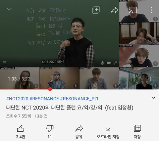Tap the microphone icon on JAEHYUN tile
Viewport: 159px width, 141px height.
(x=155, y=64)
